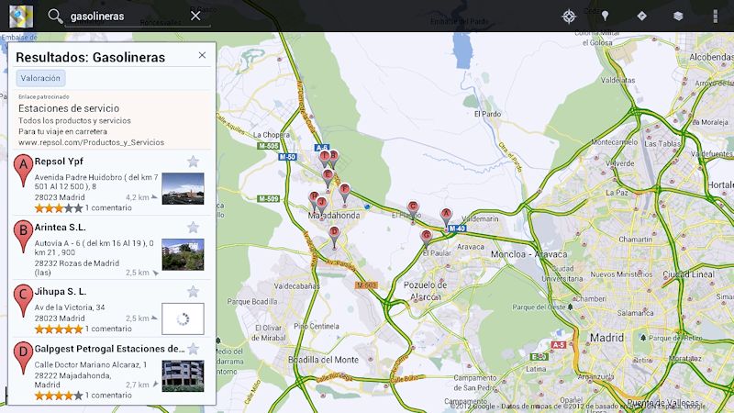The height and width of the screenshot is (413, 734).
Task: Tap the 4,2 km distance for Repsol Ypf
Action: [x=141, y=197]
